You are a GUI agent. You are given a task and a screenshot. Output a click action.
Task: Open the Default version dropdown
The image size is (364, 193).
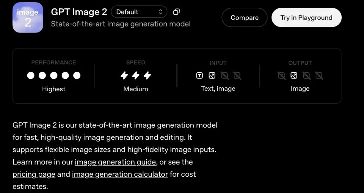tap(139, 12)
